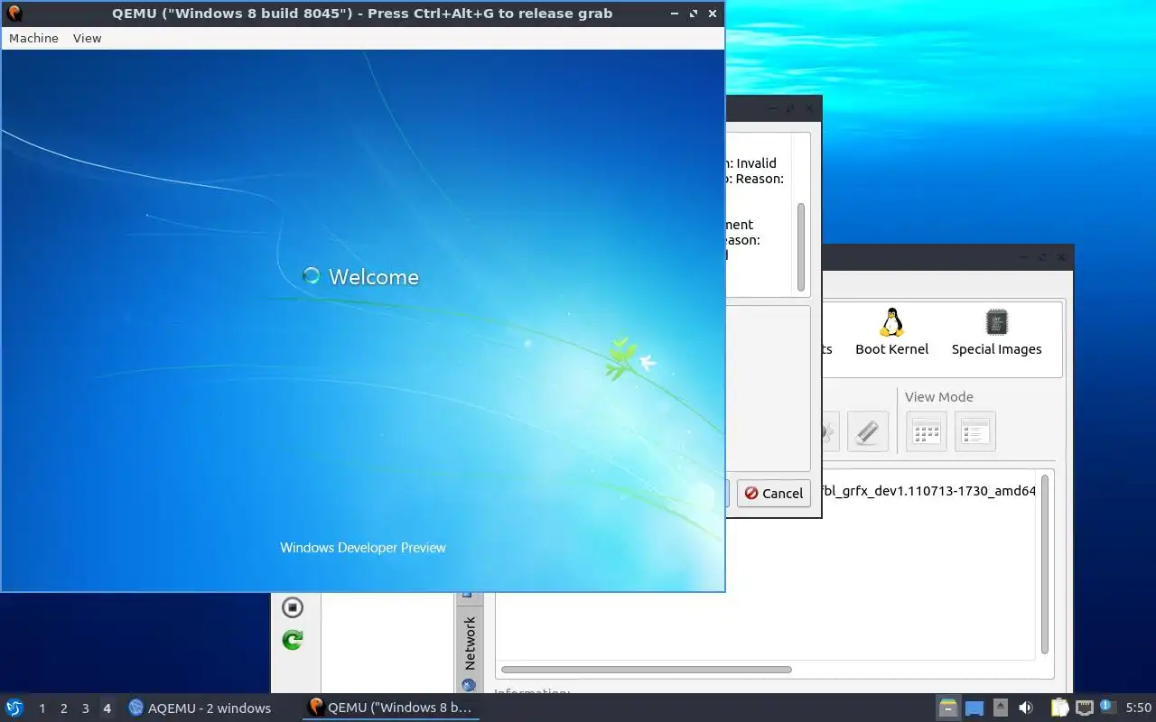Click the Windows Developer Preview text
Image resolution: width=1156 pixels, height=722 pixels.
(x=363, y=547)
